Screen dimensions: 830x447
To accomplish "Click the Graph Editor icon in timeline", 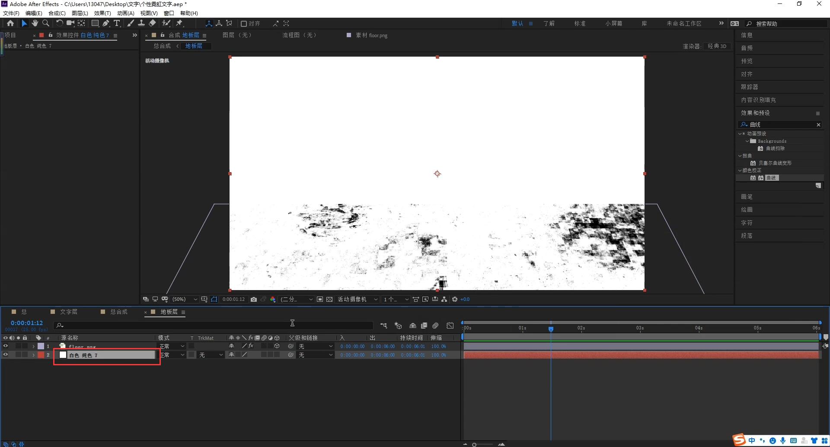I will (450, 326).
